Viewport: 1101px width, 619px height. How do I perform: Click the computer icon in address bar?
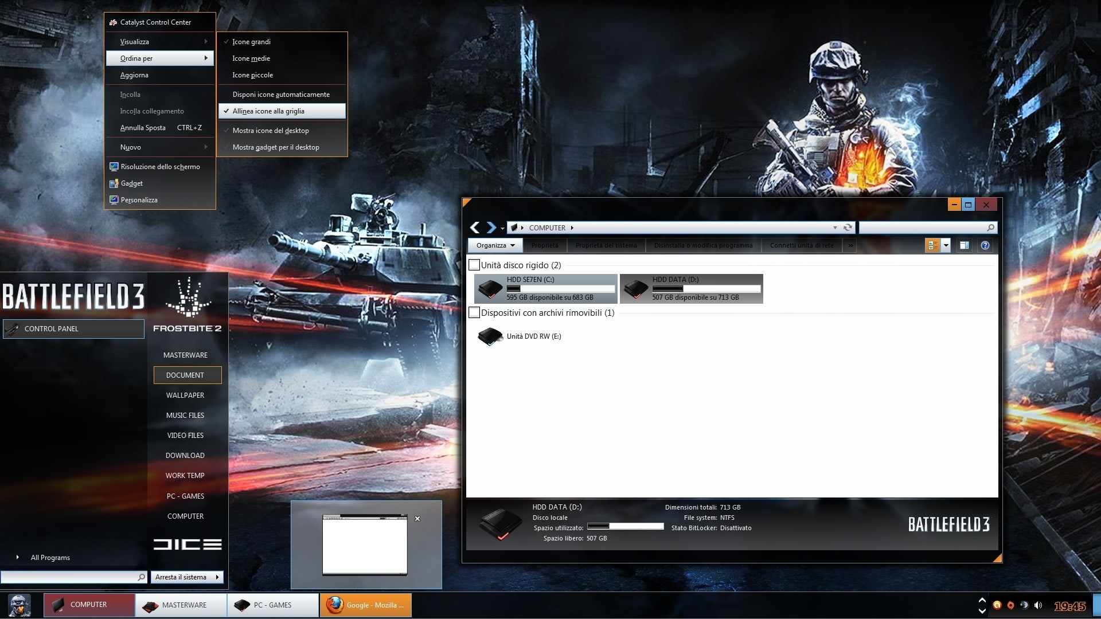pyautogui.click(x=514, y=228)
